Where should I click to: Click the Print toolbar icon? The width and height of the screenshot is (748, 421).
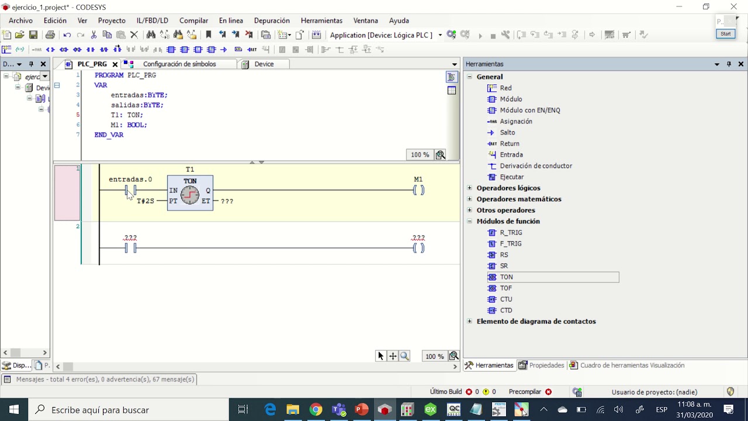click(x=50, y=35)
